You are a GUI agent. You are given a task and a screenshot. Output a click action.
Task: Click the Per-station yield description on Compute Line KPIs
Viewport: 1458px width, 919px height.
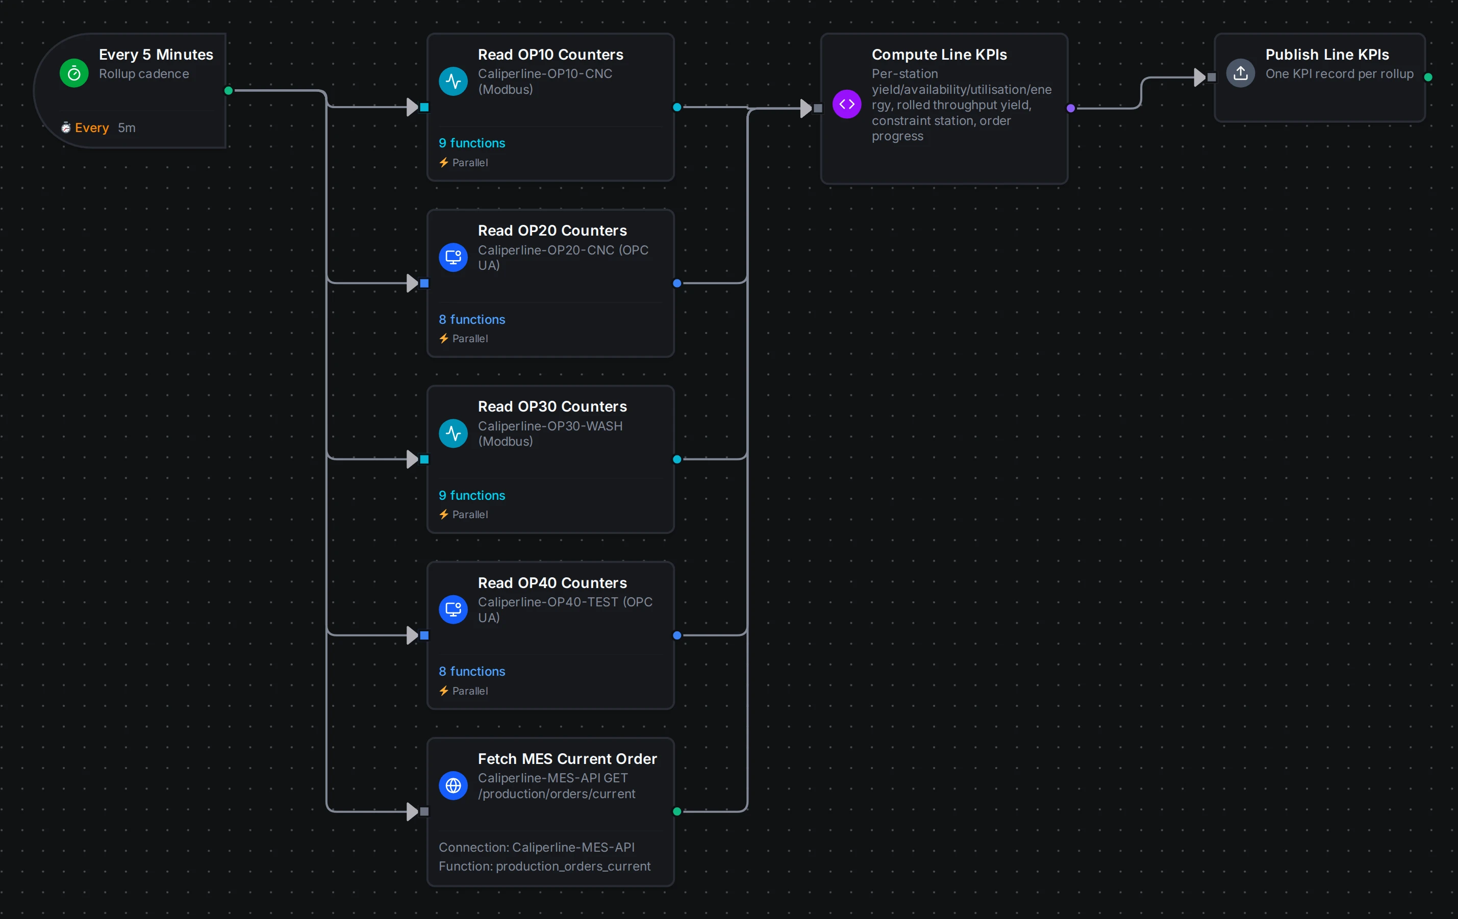pos(962,105)
